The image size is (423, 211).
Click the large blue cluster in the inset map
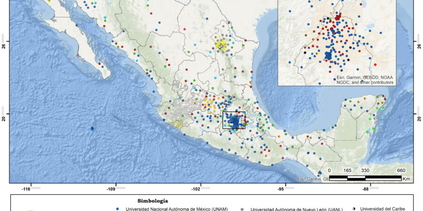pos(328,55)
